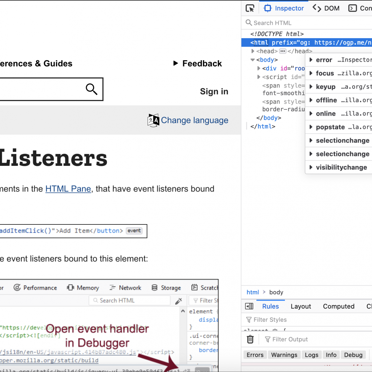
Task: Toggle the 3-pane inspector view icon
Action: (249, 306)
